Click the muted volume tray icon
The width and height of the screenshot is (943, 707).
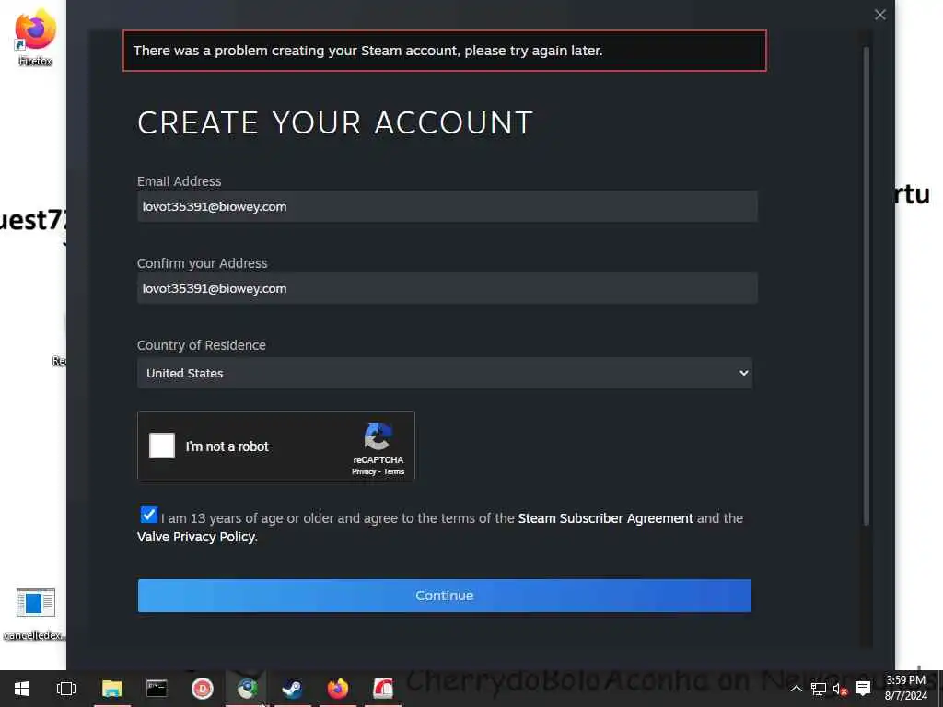tap(840, 689)
